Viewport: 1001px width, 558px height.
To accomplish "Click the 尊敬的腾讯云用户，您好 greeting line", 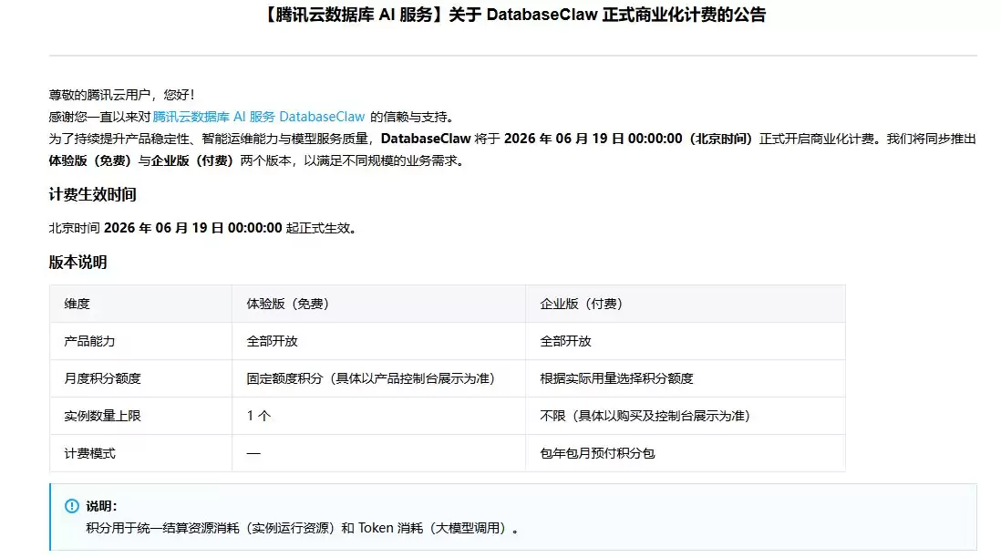I will point(122,95).
